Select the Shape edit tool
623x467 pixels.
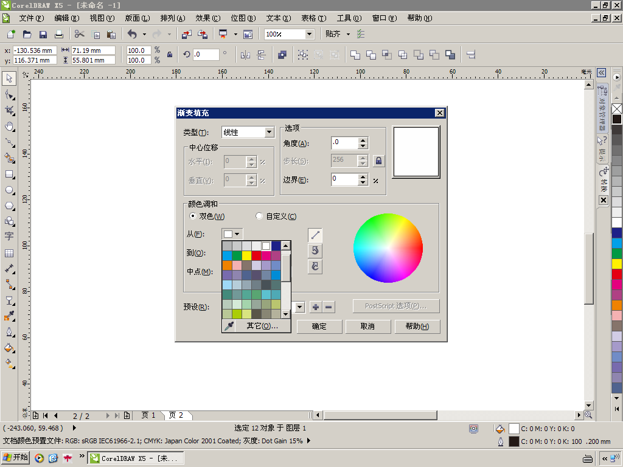[9, 94]
